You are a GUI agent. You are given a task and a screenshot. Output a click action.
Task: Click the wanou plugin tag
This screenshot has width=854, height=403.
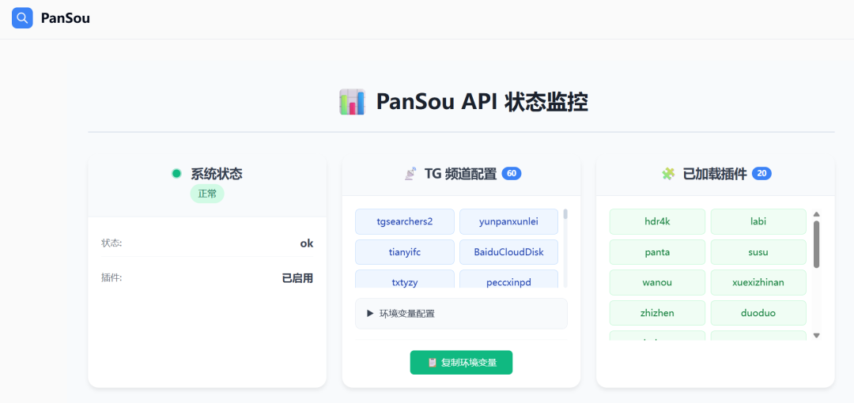[x=657, y=283]
